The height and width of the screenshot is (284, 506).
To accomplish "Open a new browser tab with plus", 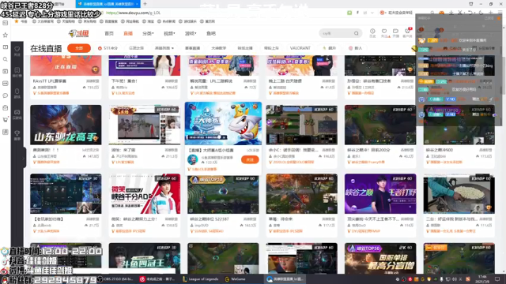I will point(145,4).
